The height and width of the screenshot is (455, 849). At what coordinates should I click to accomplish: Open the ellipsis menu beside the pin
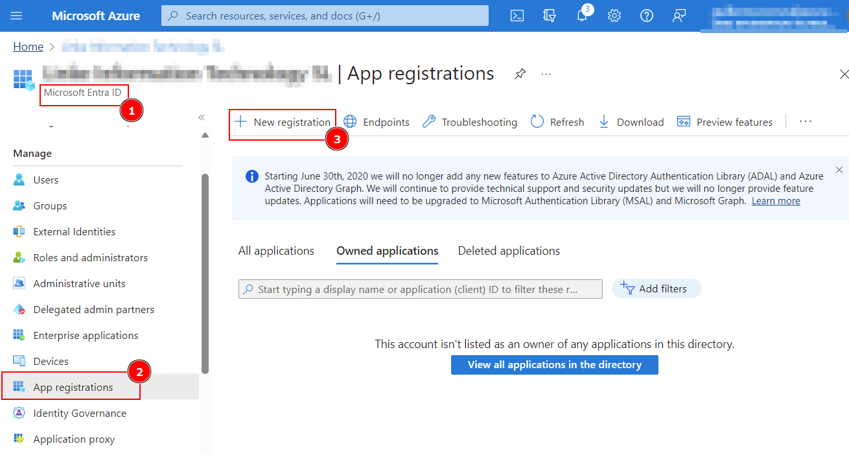click(546, 74)
